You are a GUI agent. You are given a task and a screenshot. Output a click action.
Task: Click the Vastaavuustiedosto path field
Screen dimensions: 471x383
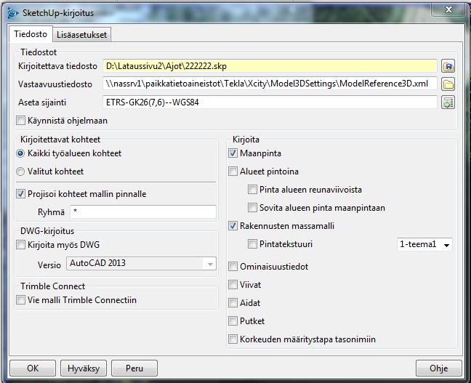(x=270, y=84)
